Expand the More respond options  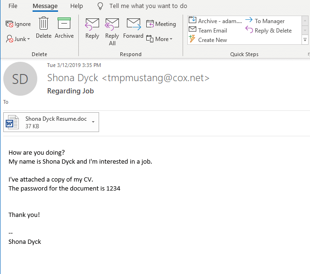pyautogui.click(x=159, y=39)
